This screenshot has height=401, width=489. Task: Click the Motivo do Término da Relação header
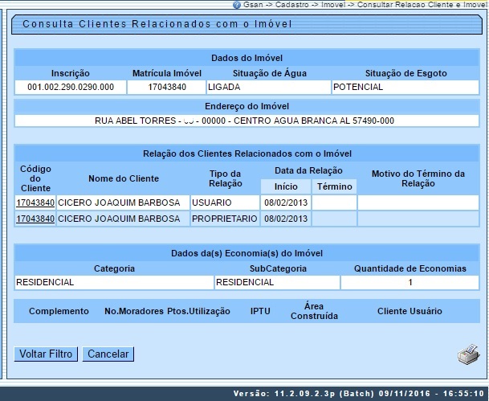point(418,179)
